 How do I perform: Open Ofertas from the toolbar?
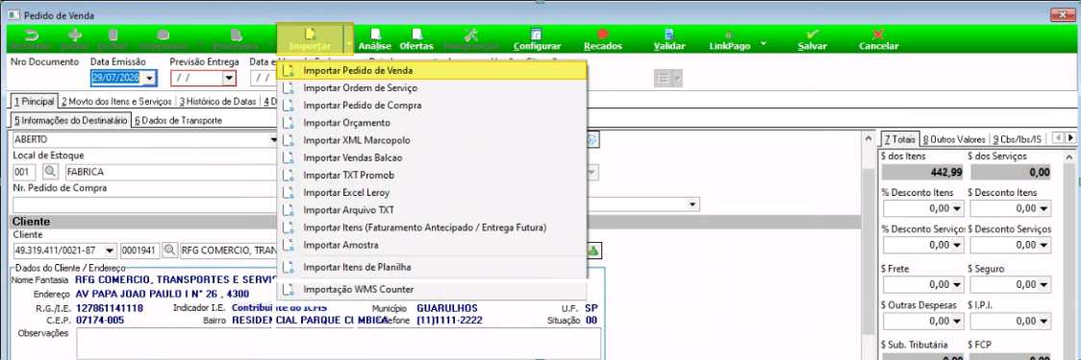[x=416, y=40]
